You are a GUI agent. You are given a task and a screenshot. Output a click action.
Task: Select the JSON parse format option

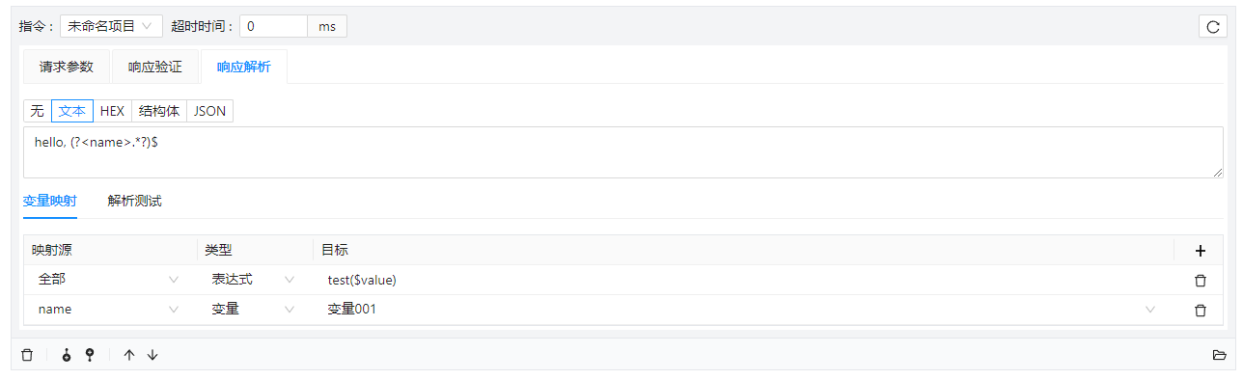(x=209, y=111)
